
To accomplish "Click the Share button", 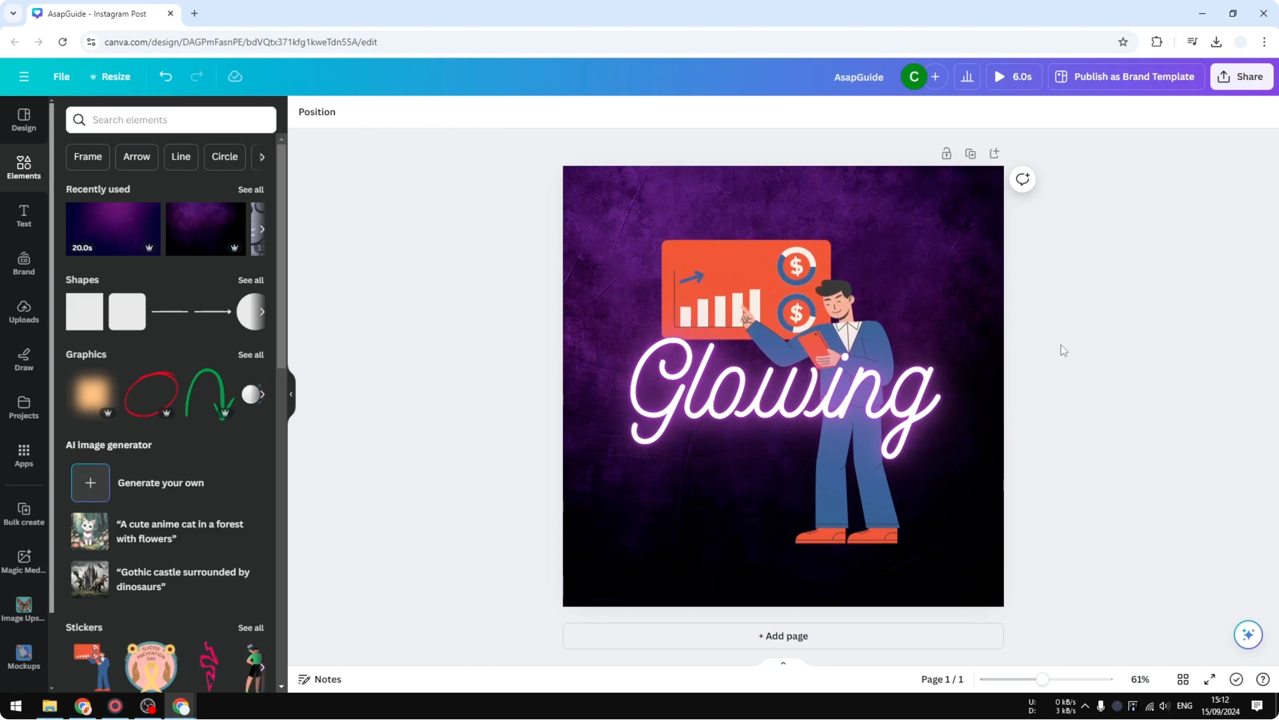I will click(x=1241, y=77).
